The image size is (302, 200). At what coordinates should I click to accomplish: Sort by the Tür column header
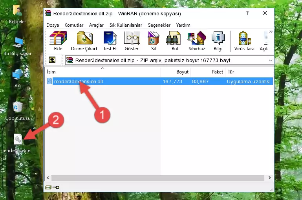(x=249, y=72)
